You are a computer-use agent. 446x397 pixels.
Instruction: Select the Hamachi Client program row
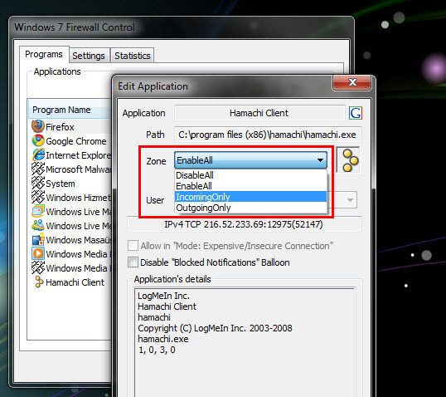(70, 282)
